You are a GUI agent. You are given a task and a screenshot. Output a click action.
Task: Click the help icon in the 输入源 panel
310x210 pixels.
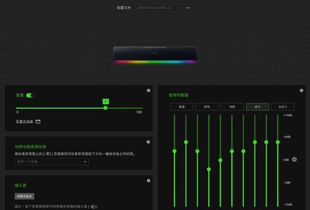pyautogui.click(x=148, y=181)
